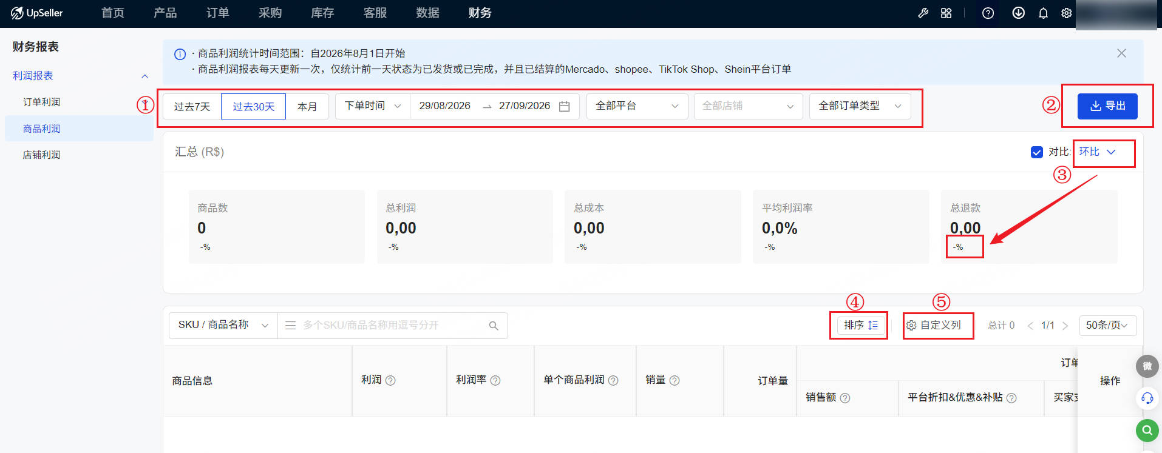The image size is (1162, 453).
Task: Click the green floating search button
Action: 1147,431
